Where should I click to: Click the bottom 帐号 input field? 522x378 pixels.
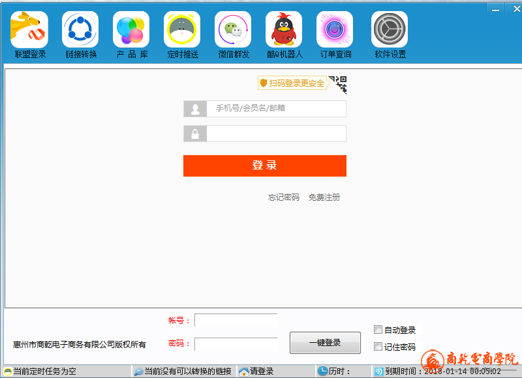236,321
